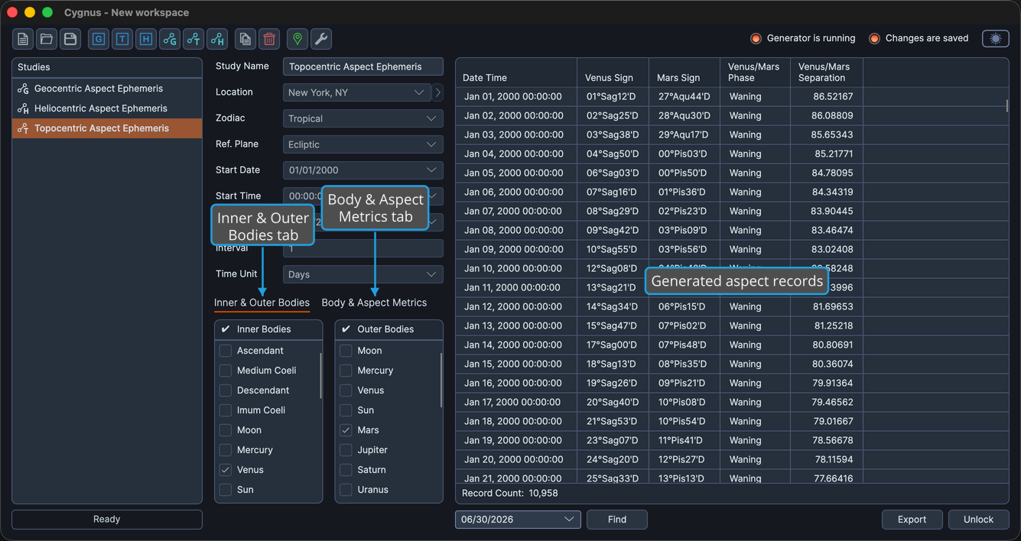This screenshot has width=1021, height=541.
Task: Click the Study Name input field
Action: click(x=363, y=66)
